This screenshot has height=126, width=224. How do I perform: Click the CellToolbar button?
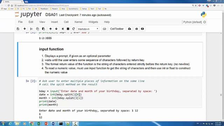[x=117, y=29]
